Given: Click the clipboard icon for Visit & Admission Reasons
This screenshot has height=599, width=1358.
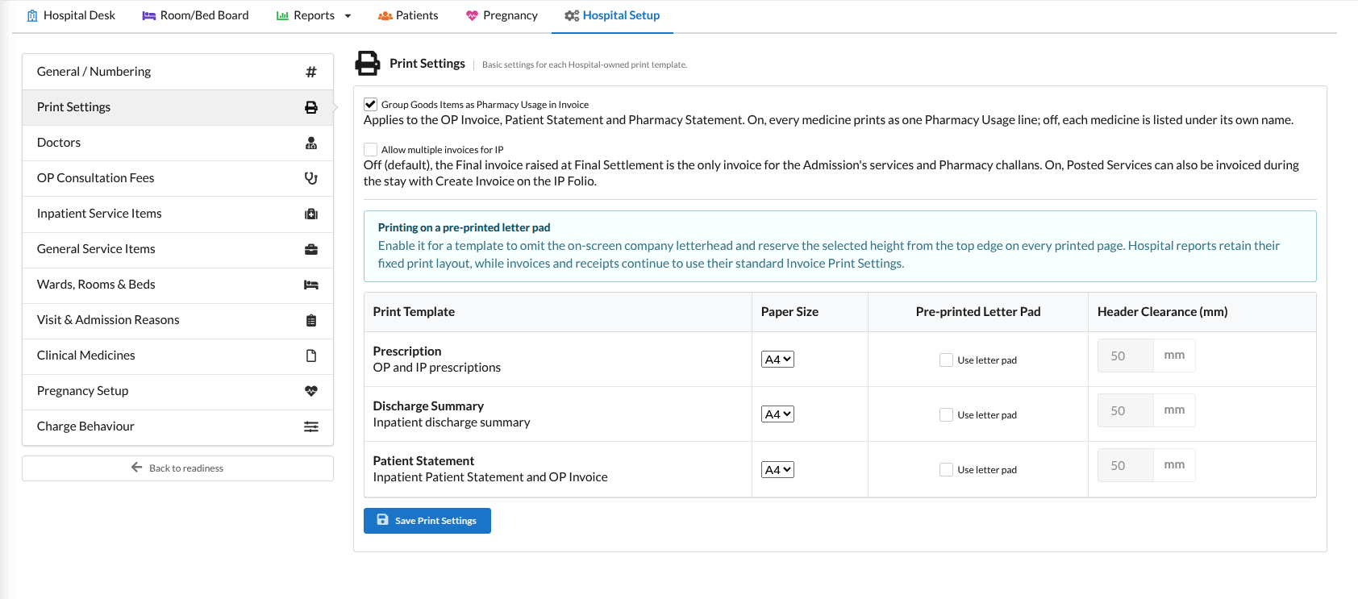Looking at the screenshot, I should click(311, 320).
